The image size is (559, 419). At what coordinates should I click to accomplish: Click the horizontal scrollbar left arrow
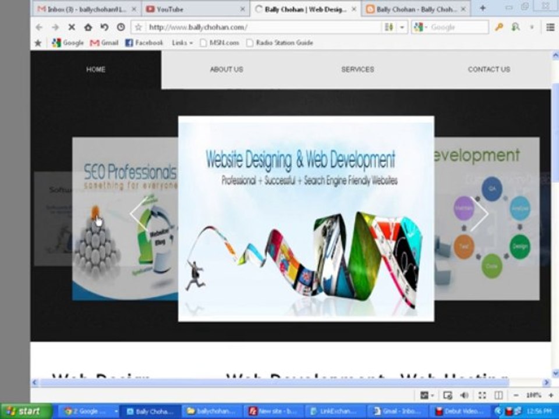34,383
